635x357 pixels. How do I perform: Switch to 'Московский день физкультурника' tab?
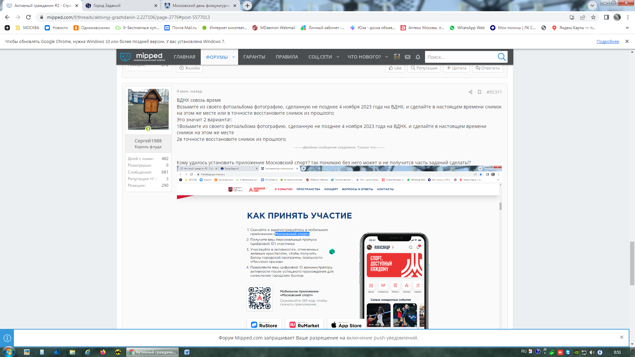201,6
